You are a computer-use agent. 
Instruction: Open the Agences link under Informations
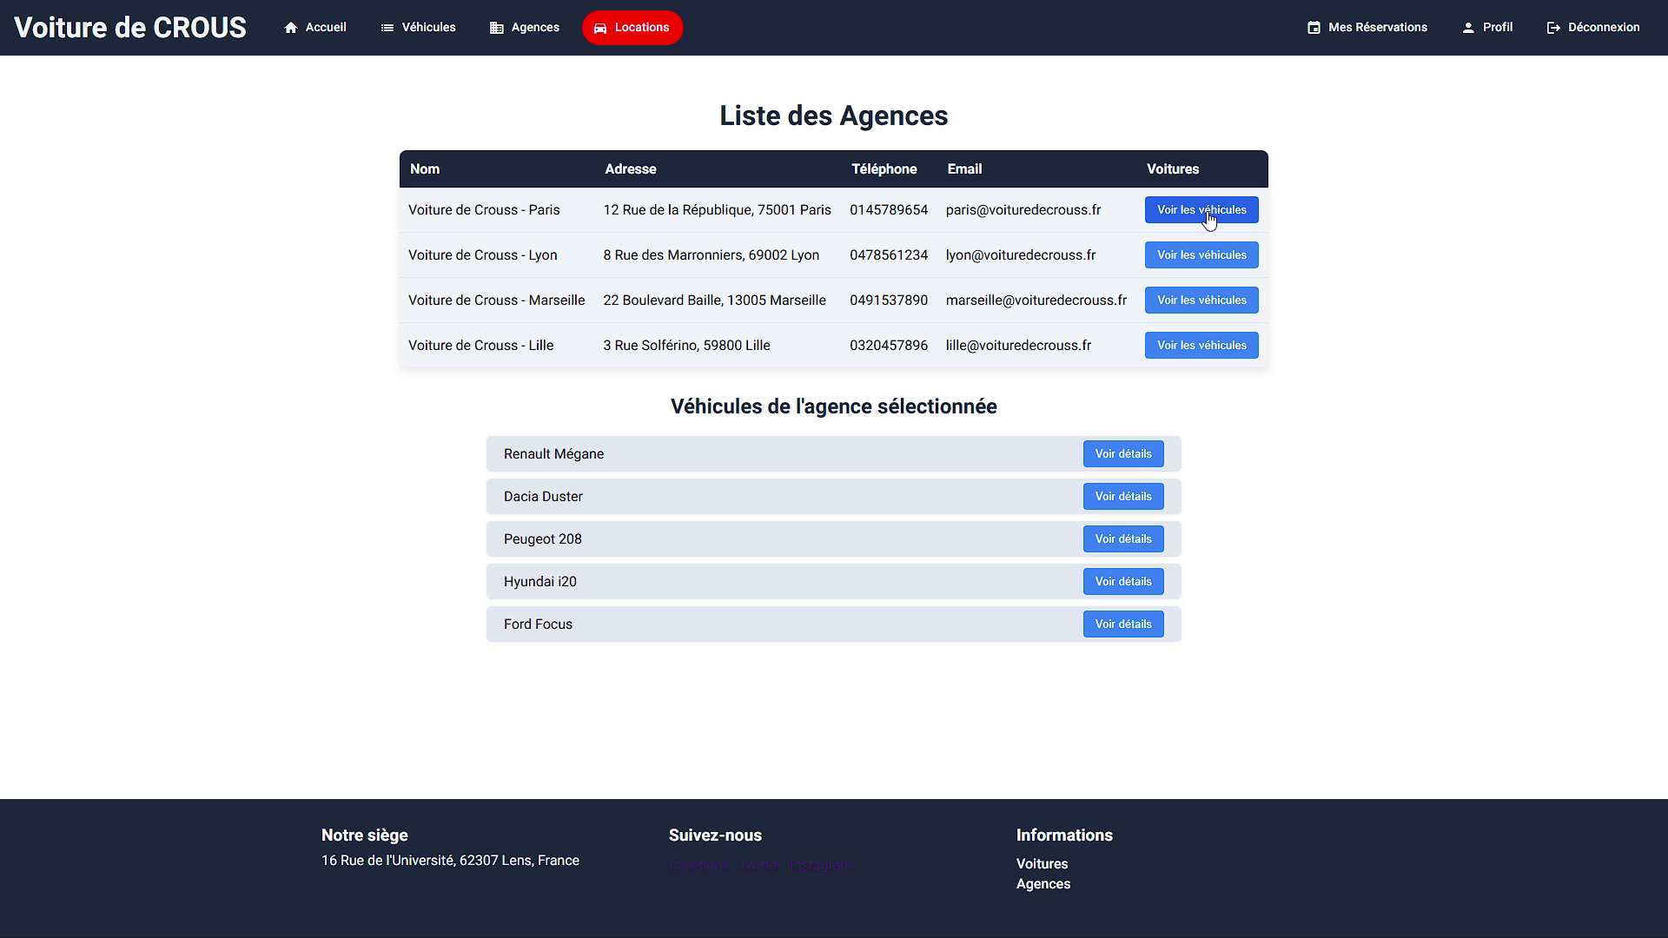[1042, 883]
